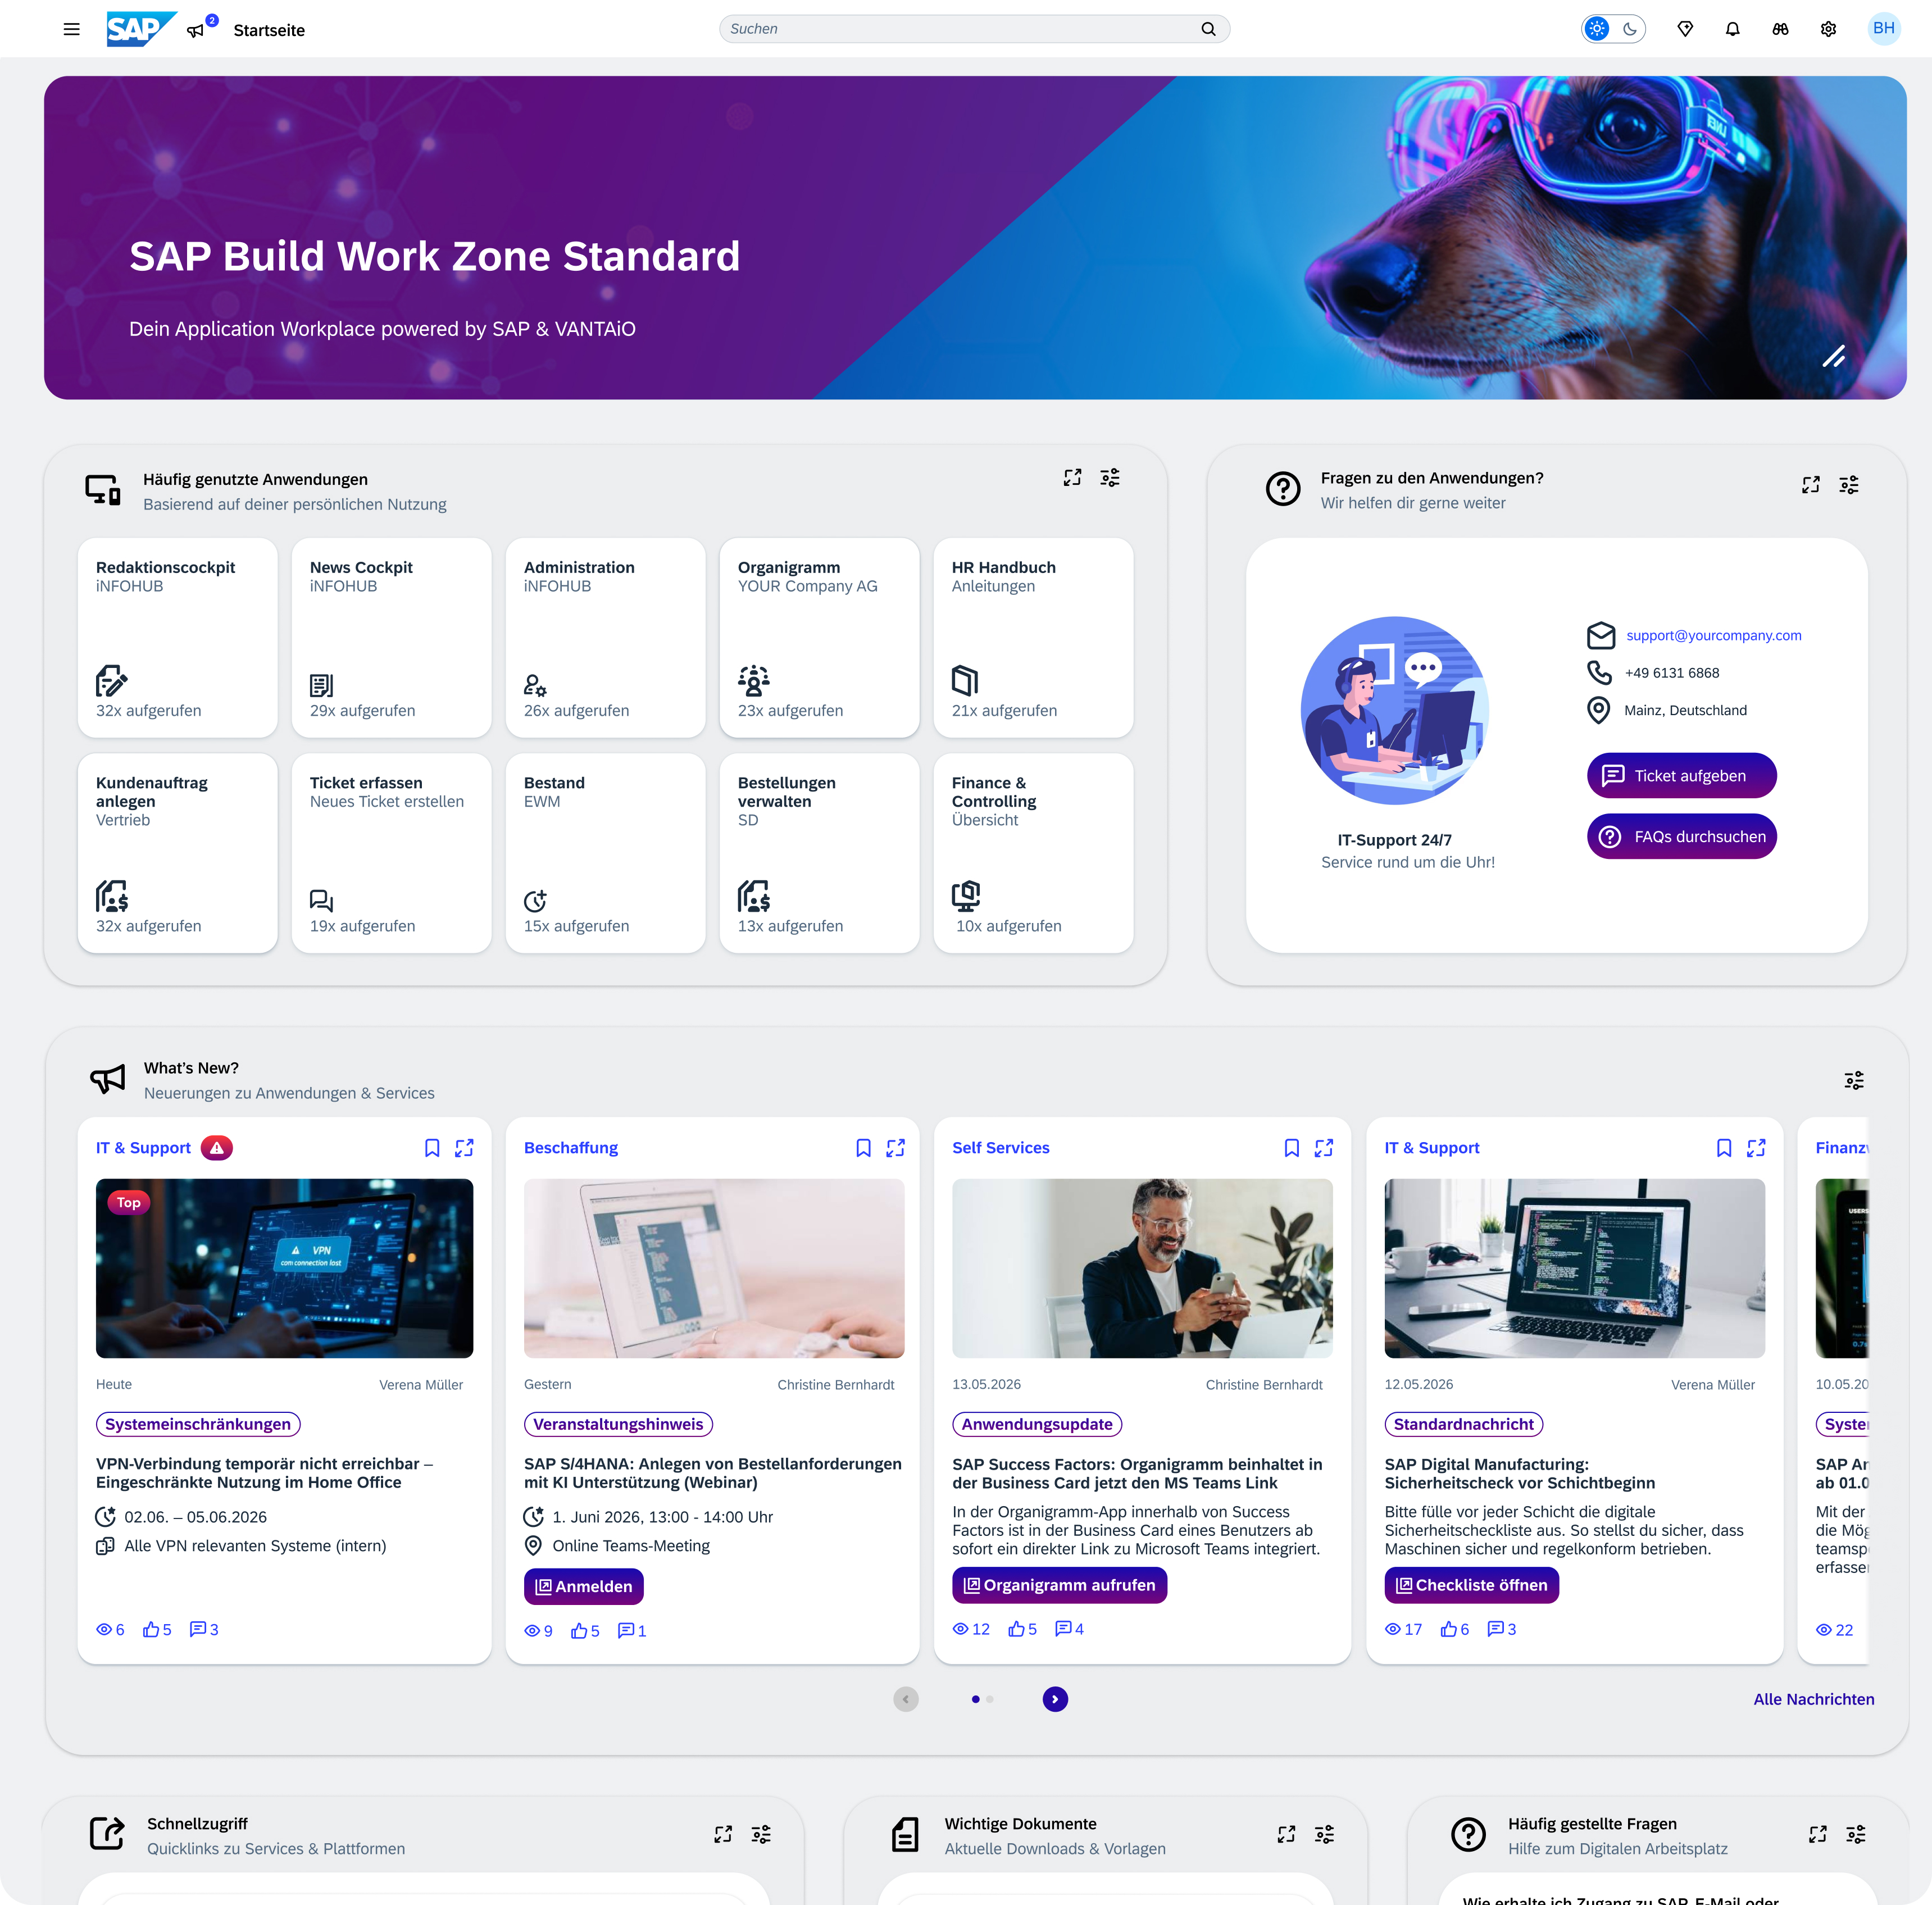Open settings gear in header
The width and height of the screenshot is (1932, 1905).
coord(1829,29)
